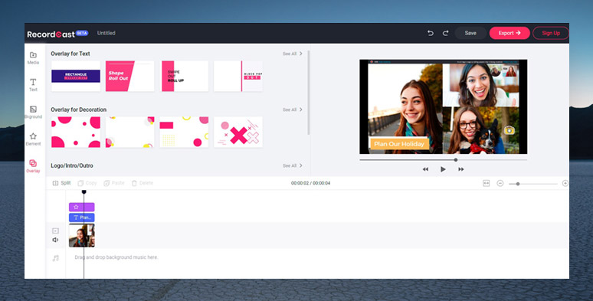Select the Shape Roll Out overlay thumbnail
Screen dimensions: 593x301
click(129, 76)
